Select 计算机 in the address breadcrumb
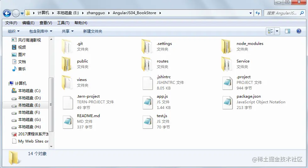This screenshot has height=168, width=308. click(43, 13)
